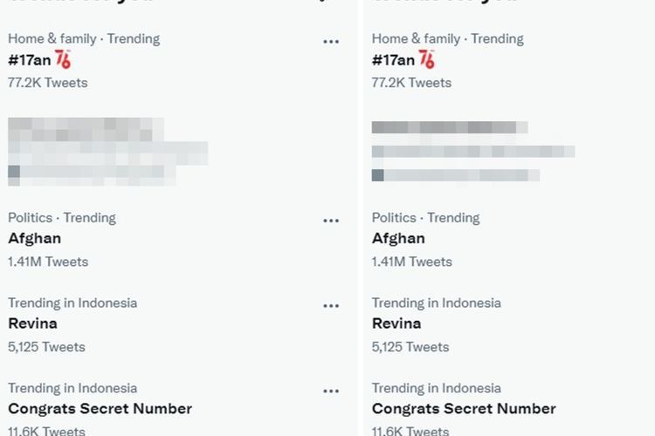Image resolution: width=655 pixels, height=436 pixels.
Task: Open the three-dot menu beside Afghan
Action: pyautogui.click(x=331, y=221)
